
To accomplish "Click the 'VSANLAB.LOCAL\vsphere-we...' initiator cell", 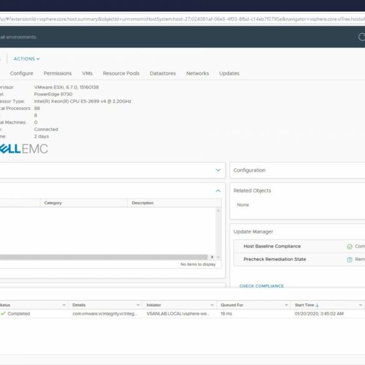I will pyautogui.click(x=178, y=314).
